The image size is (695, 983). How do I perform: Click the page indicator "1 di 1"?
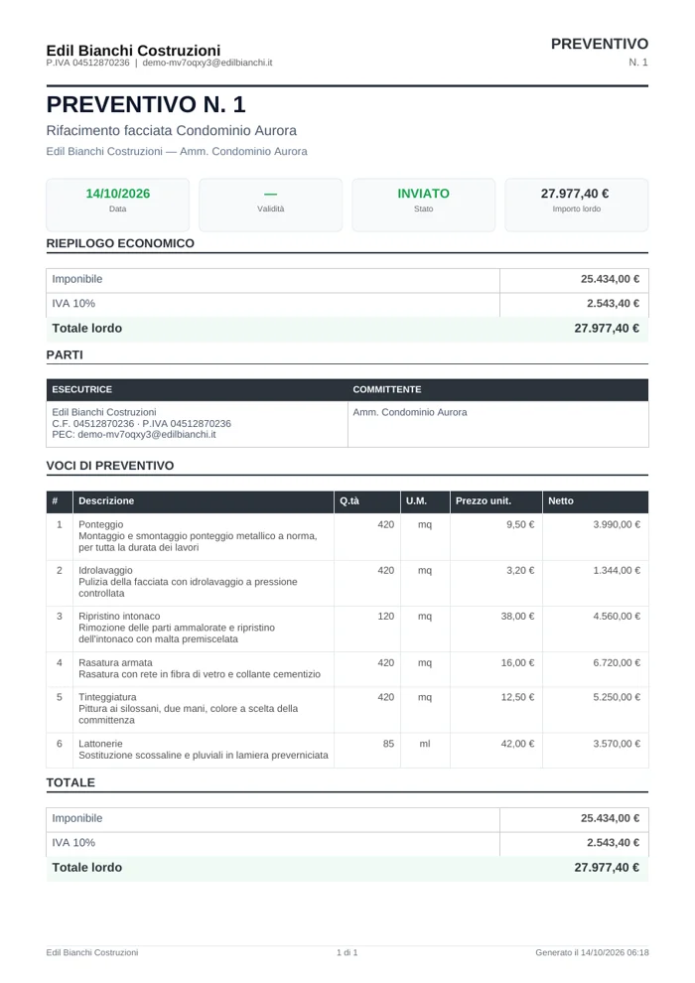tap(347, 952)
